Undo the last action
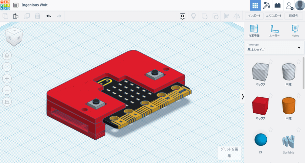 coord(48,16)
